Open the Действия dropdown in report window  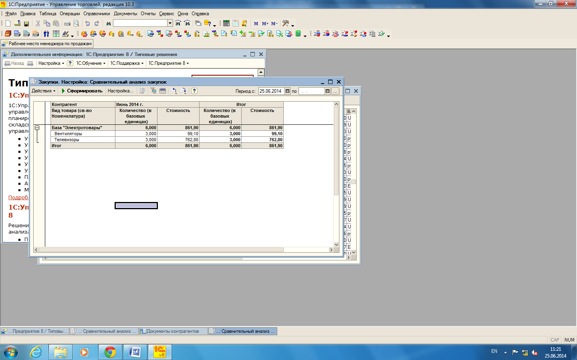tap(43, 91)
